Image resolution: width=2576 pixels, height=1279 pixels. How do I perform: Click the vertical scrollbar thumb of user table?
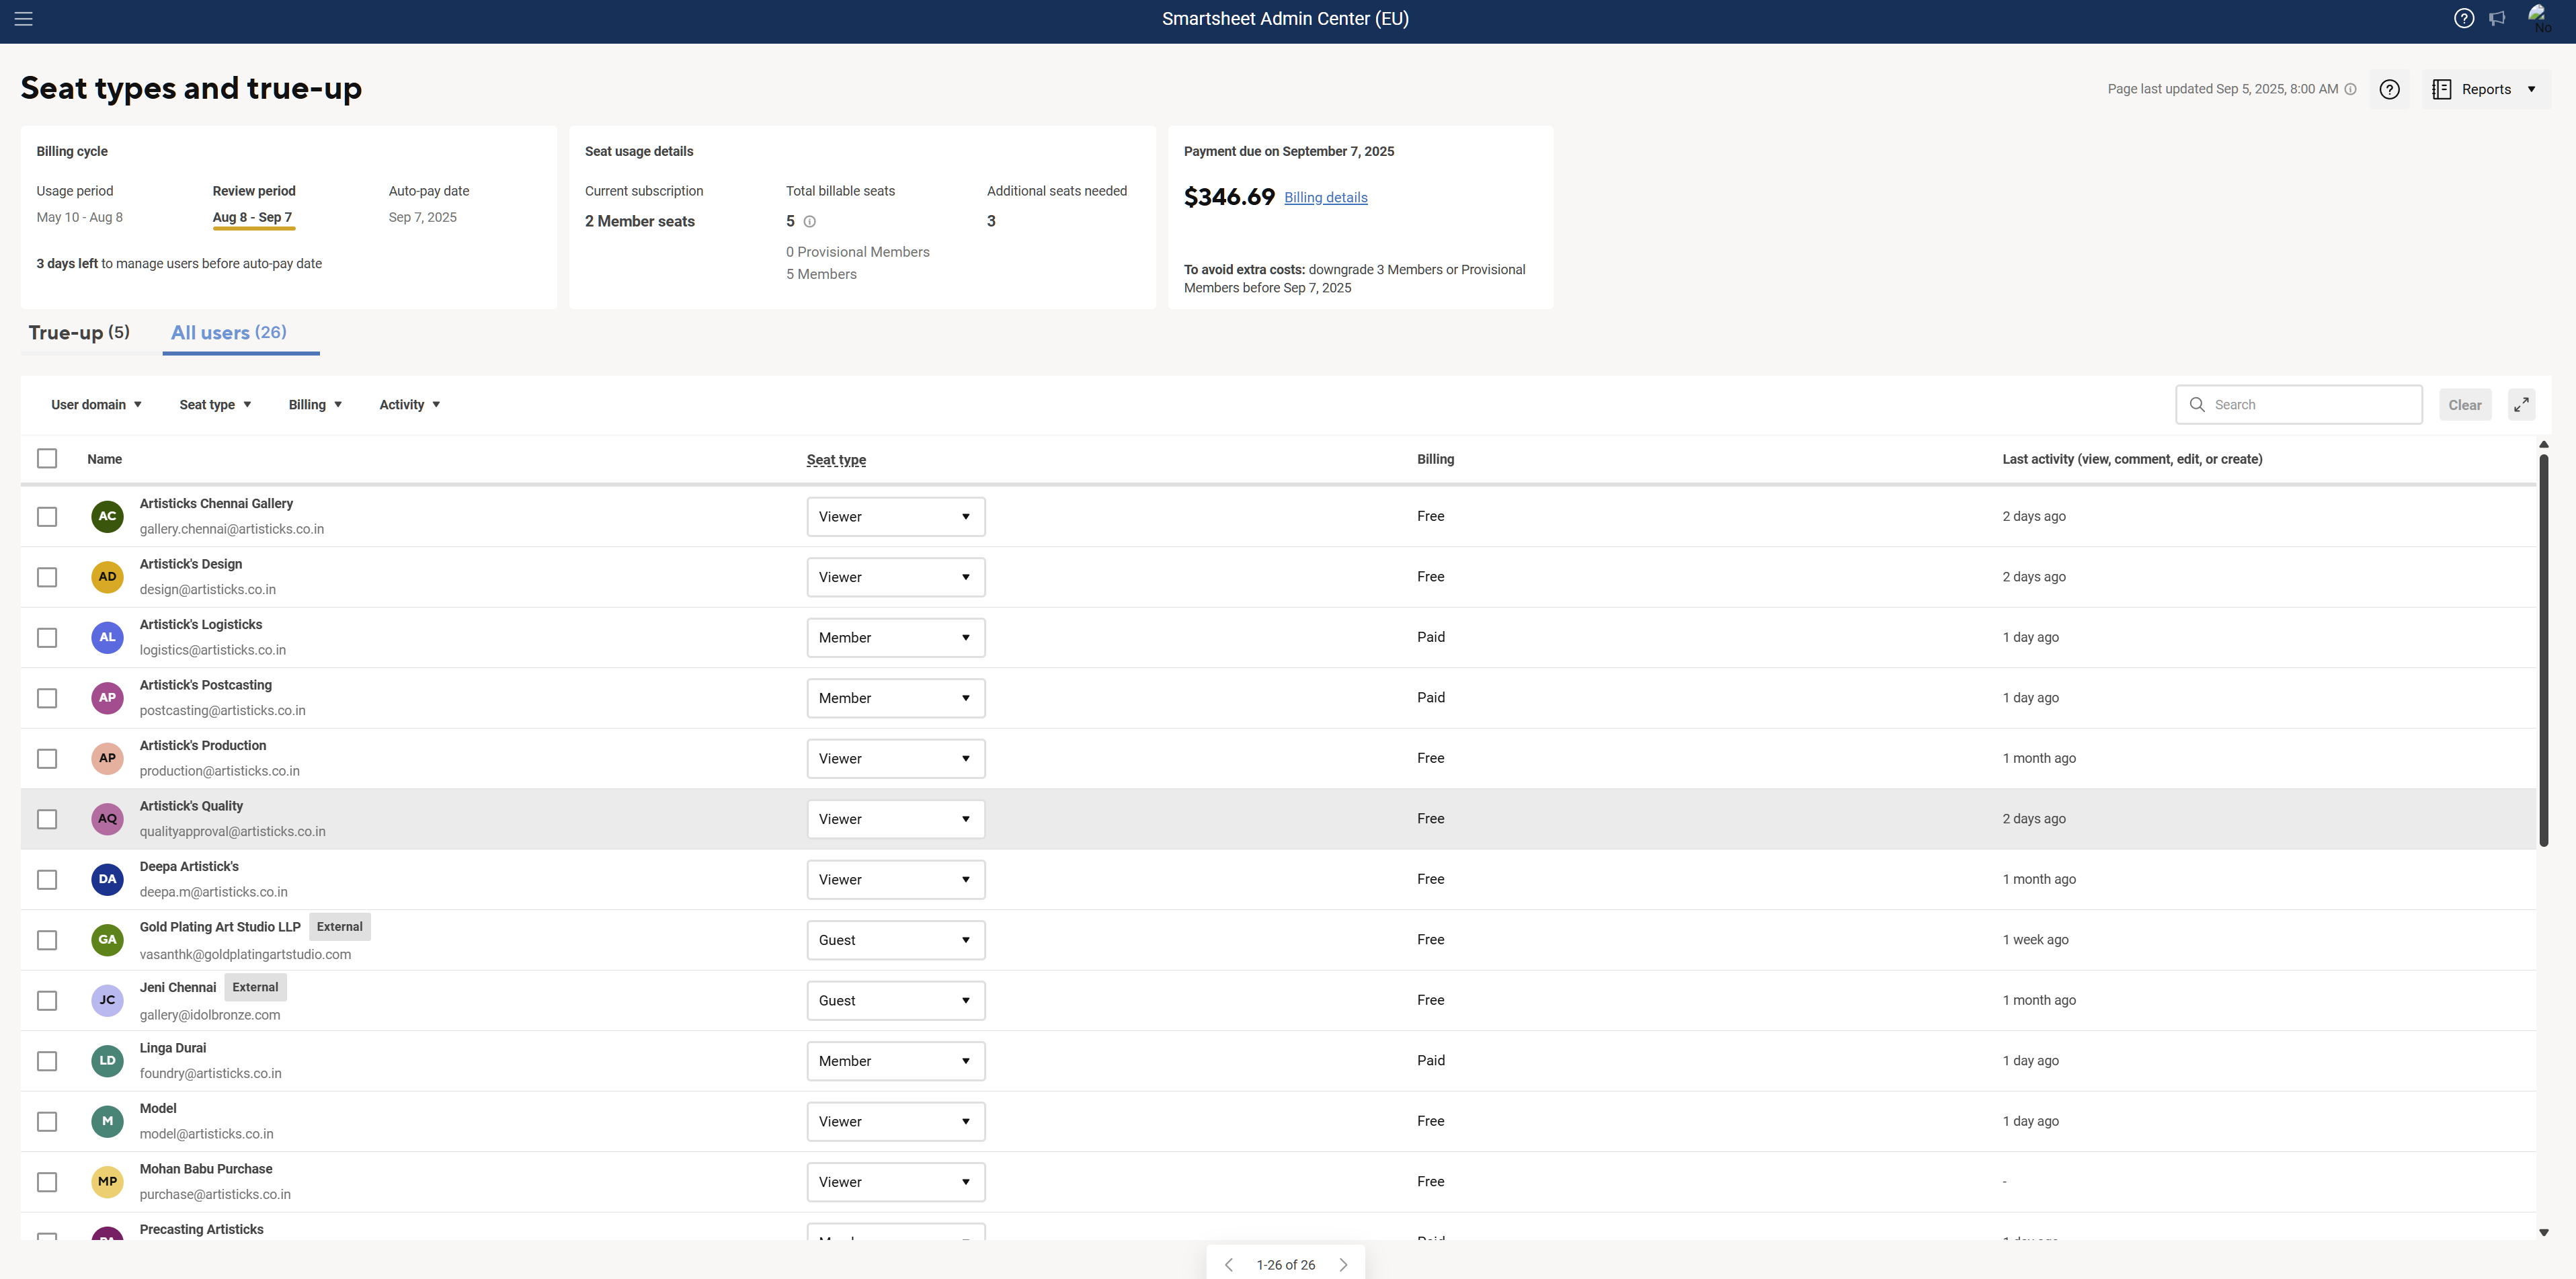tap(2543, 650)
